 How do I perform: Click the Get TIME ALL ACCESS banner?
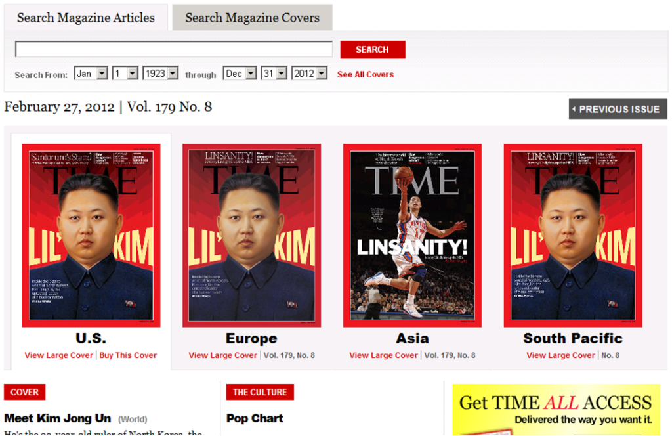[556, 410]
